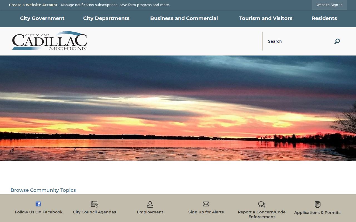Click the Browse Community Topics heading link
The height and width of the screenshot is (222, 356).
coord(43,190)
